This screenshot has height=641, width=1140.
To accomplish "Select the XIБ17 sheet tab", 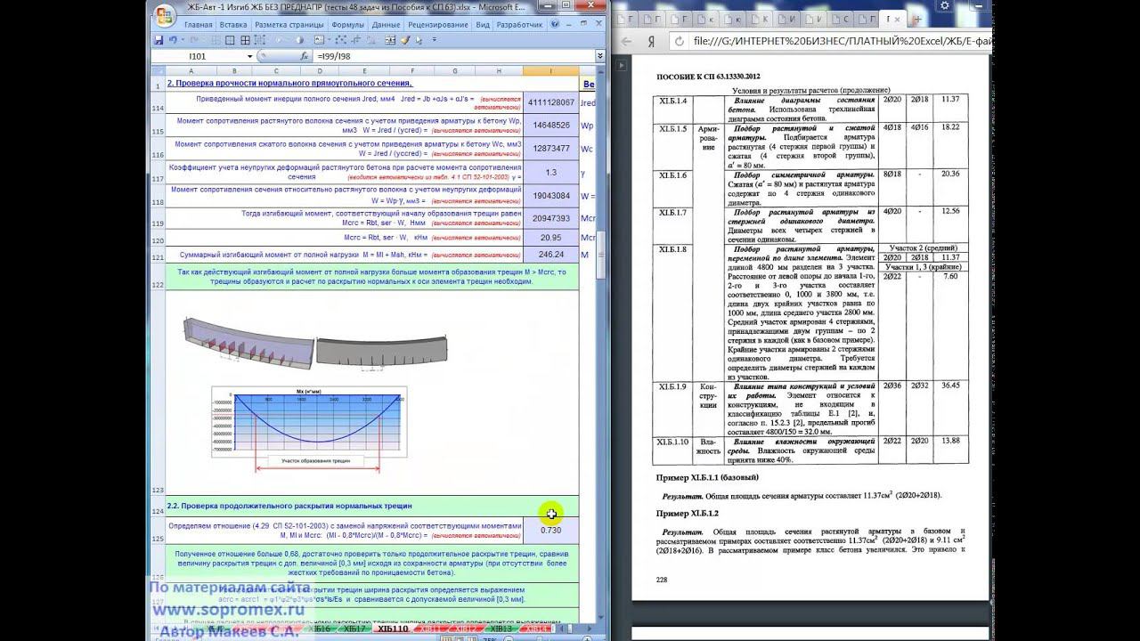I will coord(354,629).
